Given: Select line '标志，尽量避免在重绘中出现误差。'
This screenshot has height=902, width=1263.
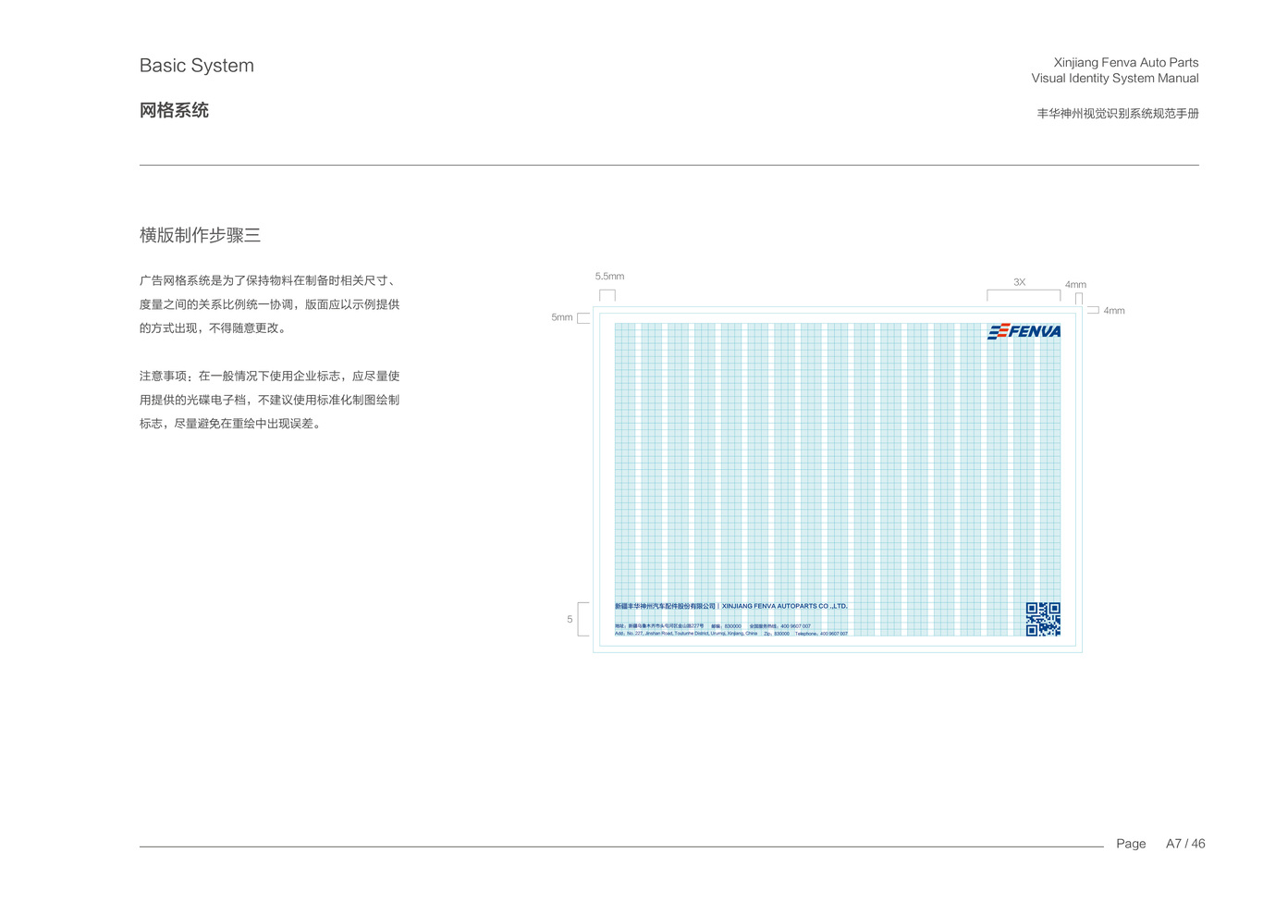Looking at the screenshot, I should 230,423.
